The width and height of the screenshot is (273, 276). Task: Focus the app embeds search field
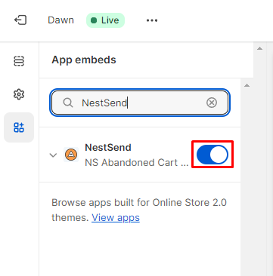[x=140, y=103]
